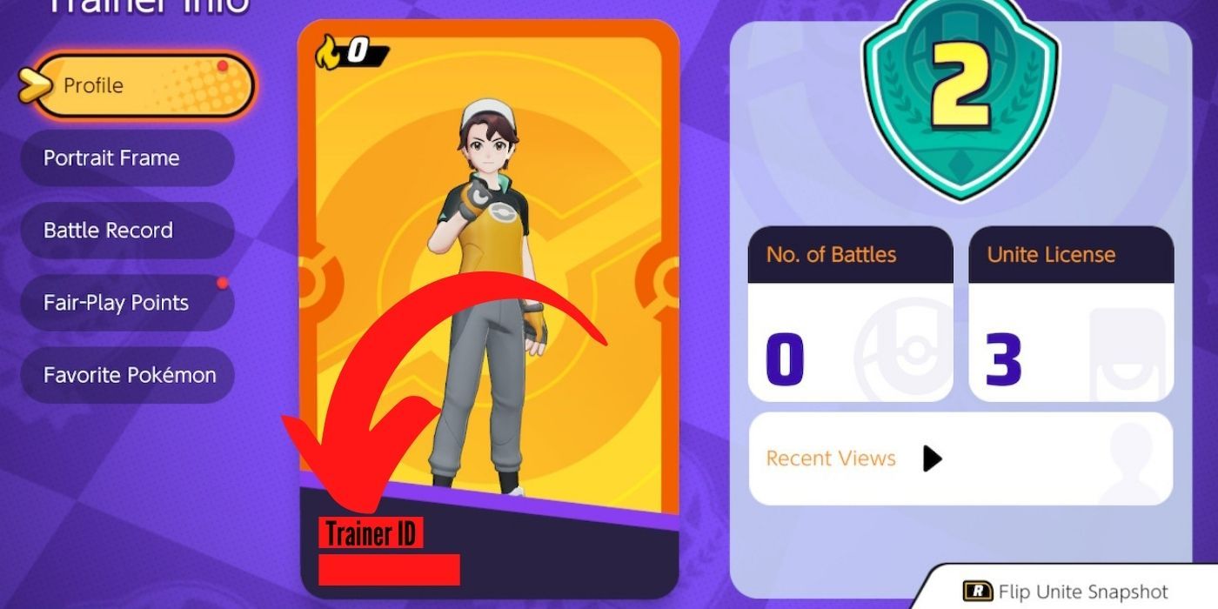Click the red notification dot on Fair-Play Points
This screenshot has height=609, width=1218.
[223, 284]
